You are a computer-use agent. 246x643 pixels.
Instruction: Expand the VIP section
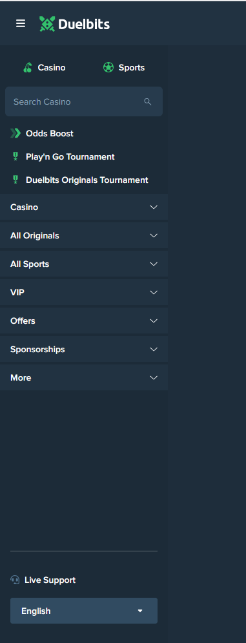click(84, 292)
